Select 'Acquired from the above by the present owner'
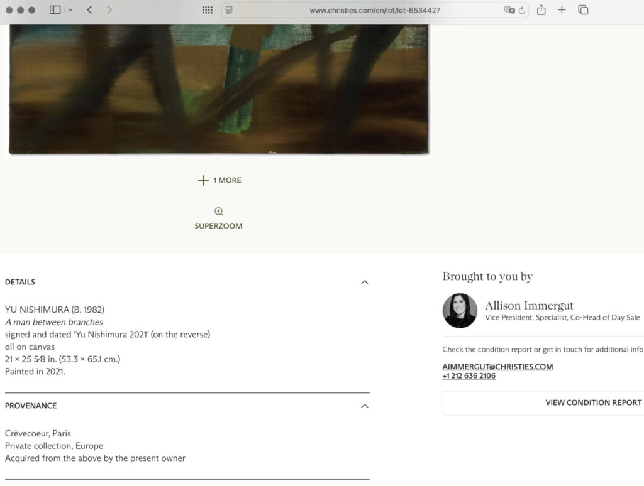 [95, 458]
